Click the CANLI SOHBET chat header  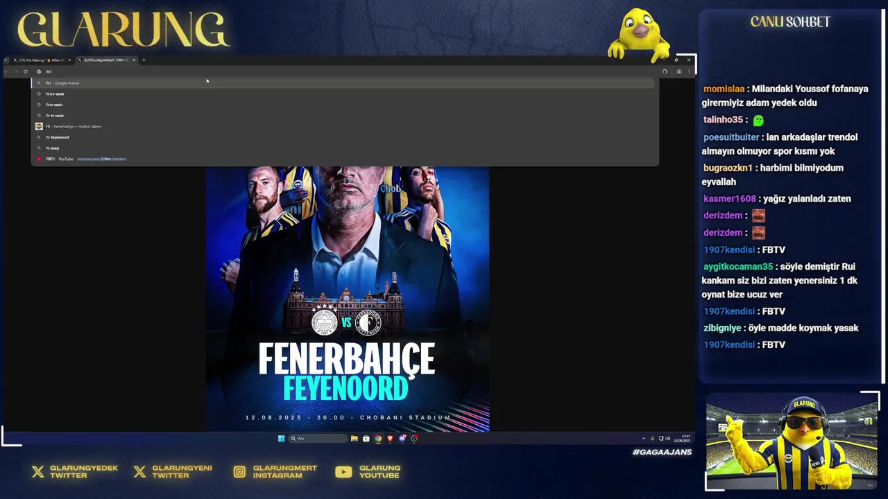(790, 22)
